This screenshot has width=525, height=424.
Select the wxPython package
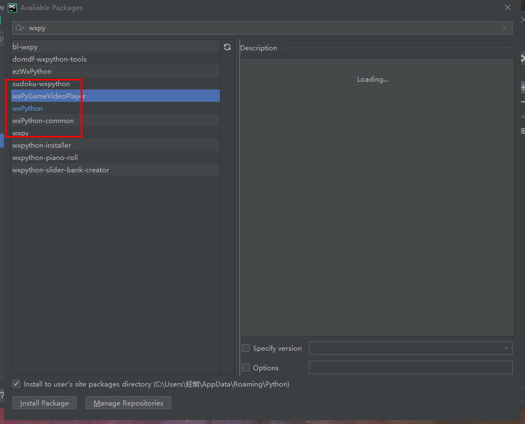pyautogui.click(x=27, y=109)
